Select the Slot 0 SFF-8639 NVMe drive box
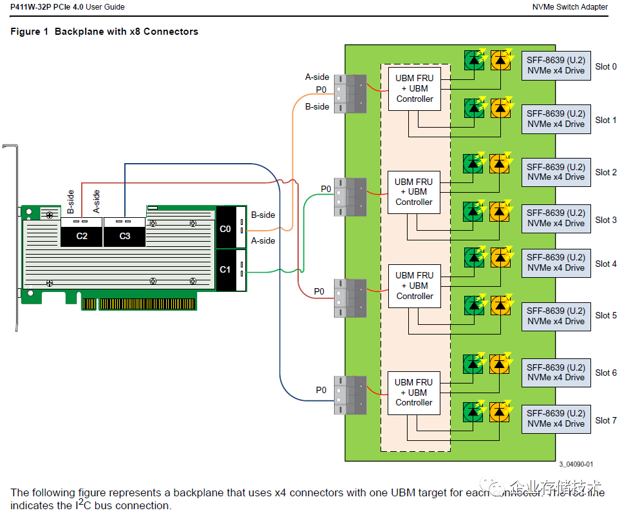 point(556,66)
